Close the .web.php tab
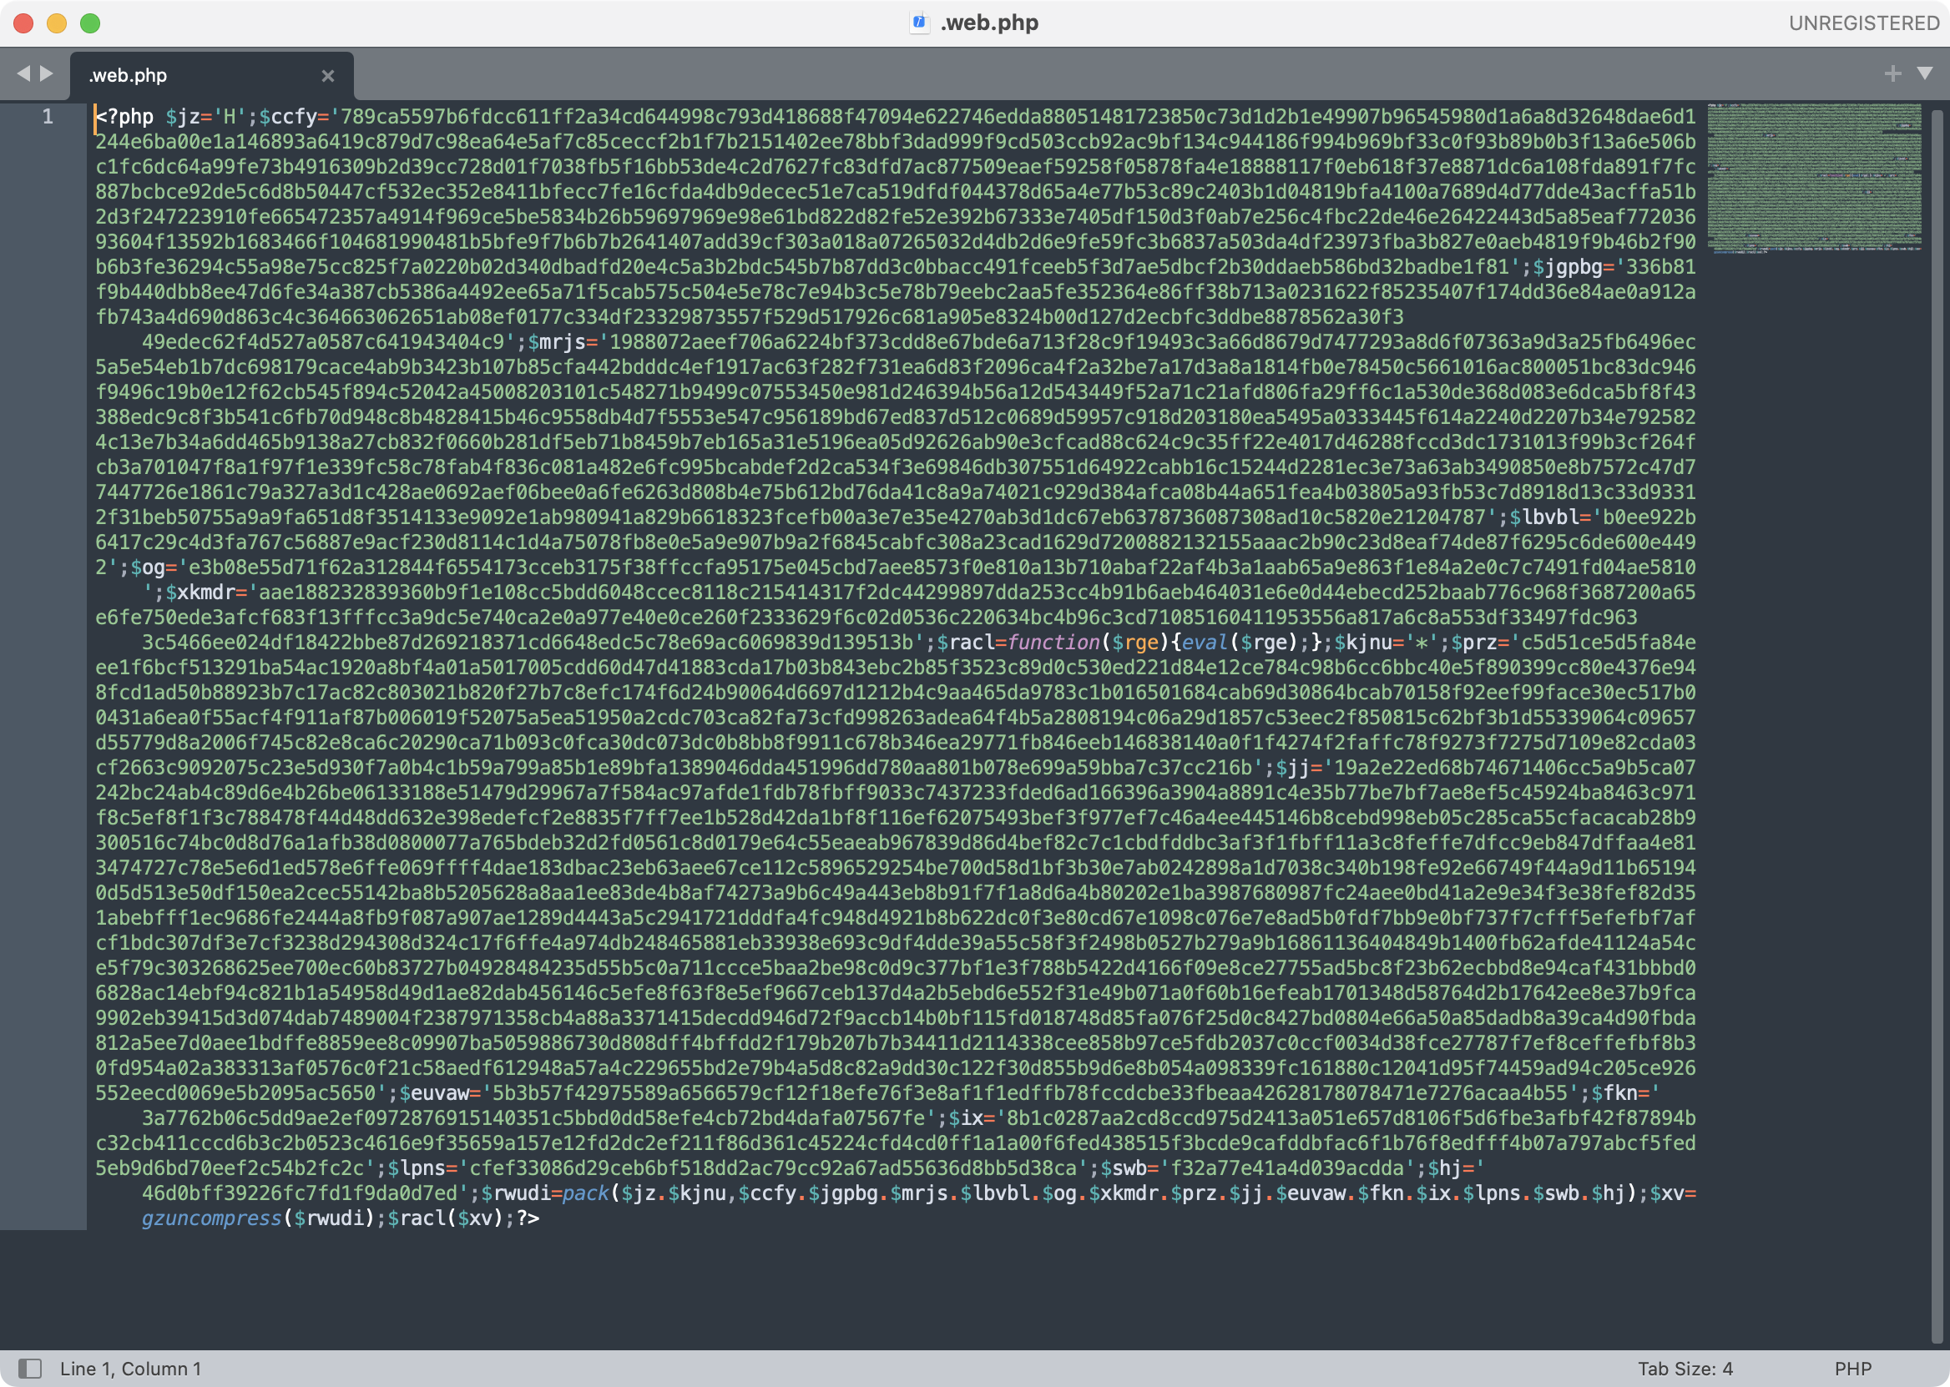1950x1387 pixels. 328,76
